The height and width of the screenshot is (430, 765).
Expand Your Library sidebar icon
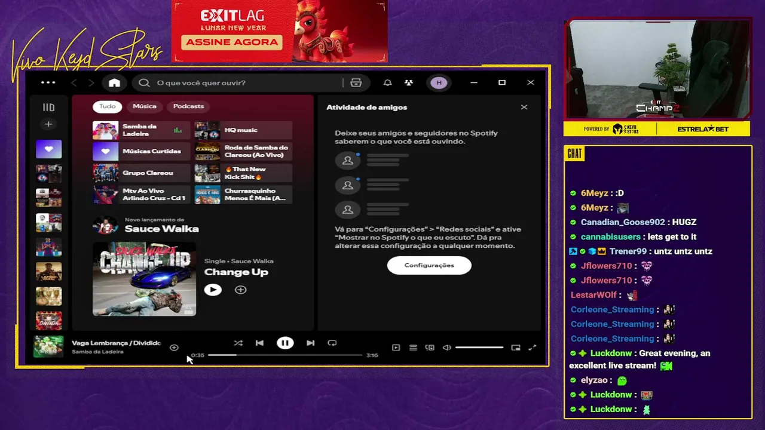48,107
